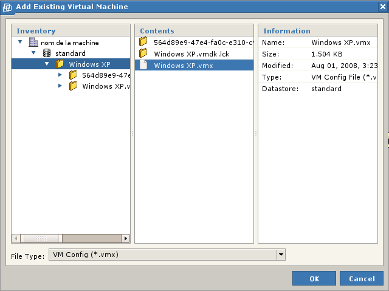Collapse the nom de la machine tree node
This screenshot has height=291, width=389.
point(21,43)
